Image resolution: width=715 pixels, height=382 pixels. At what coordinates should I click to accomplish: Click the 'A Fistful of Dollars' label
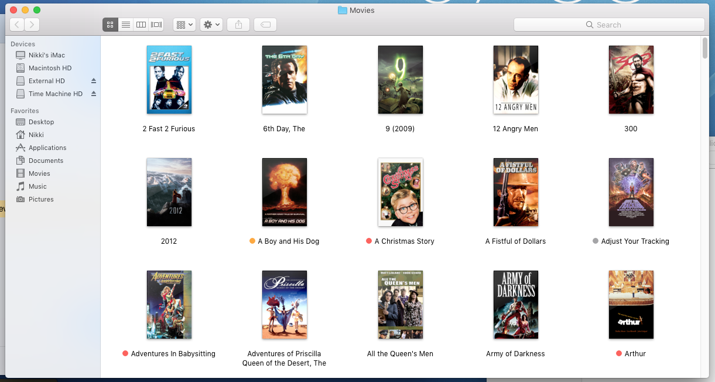pyautogui.click(x=515, y=241)
